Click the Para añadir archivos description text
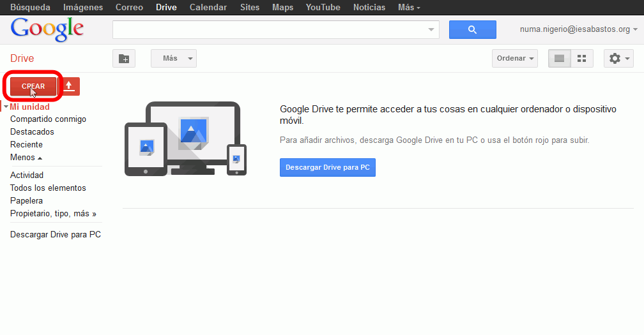The width and height of the screenshot is (644, 335). pyautogui.click(x=434, y=140)
